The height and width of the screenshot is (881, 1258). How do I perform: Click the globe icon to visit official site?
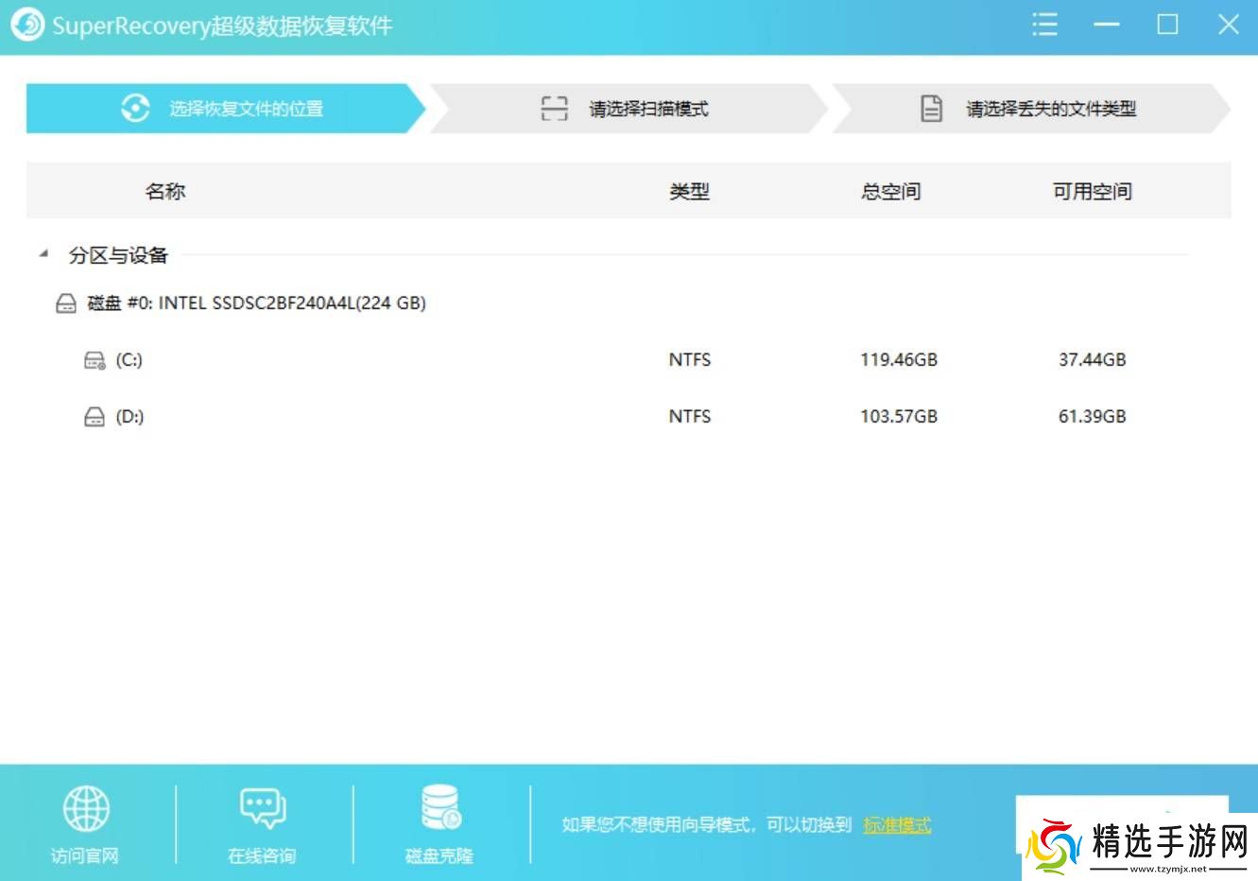[86, 809]
